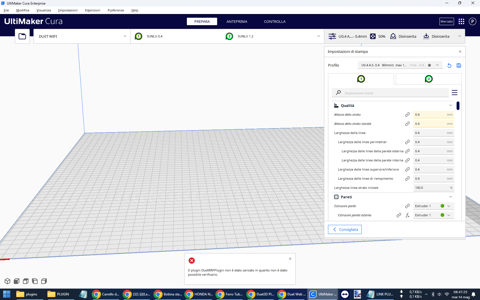Viewport: 480px width, 300px height.
Task: Open the Impostazioni menu
Action: pyautogui.click(x=68, y=10)
